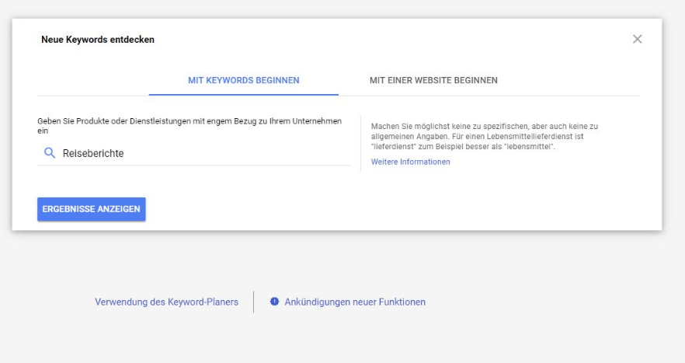Click the Neue Keywords entdecken heading

click(98, 40)
